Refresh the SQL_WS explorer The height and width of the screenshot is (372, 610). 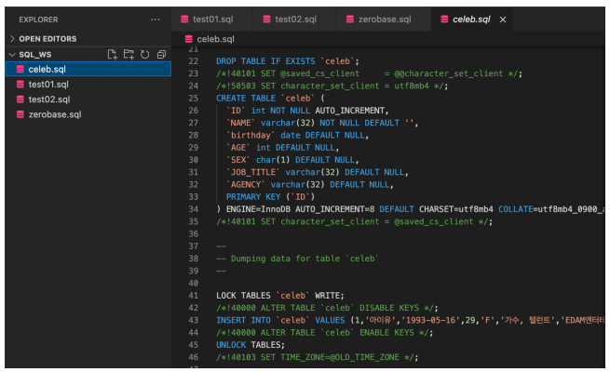click(145, 54)
